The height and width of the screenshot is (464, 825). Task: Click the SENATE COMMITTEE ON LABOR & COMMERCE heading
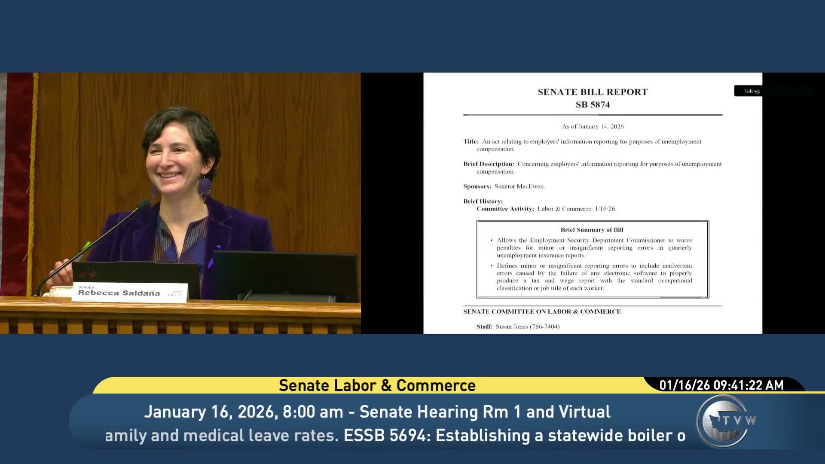pos(541,311)
